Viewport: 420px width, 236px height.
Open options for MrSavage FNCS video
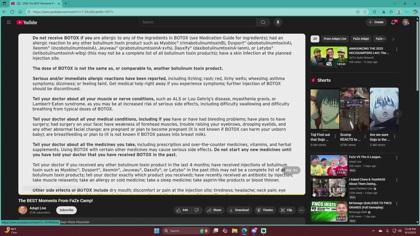tap(397, 204)
